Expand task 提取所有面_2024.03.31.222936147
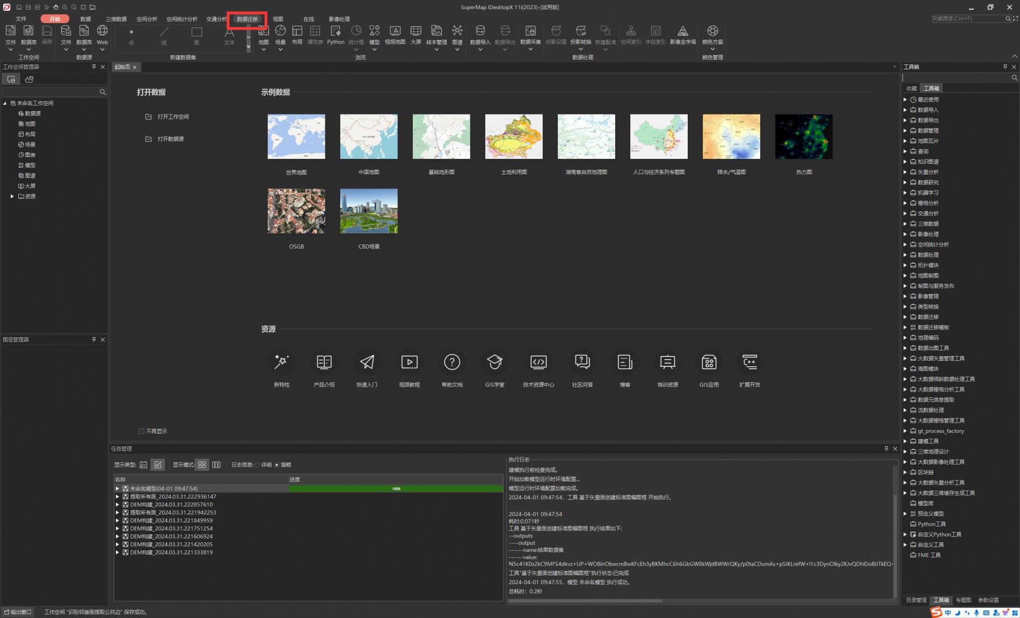Screen dimensions: 1020x618 (x=118, y=497)
